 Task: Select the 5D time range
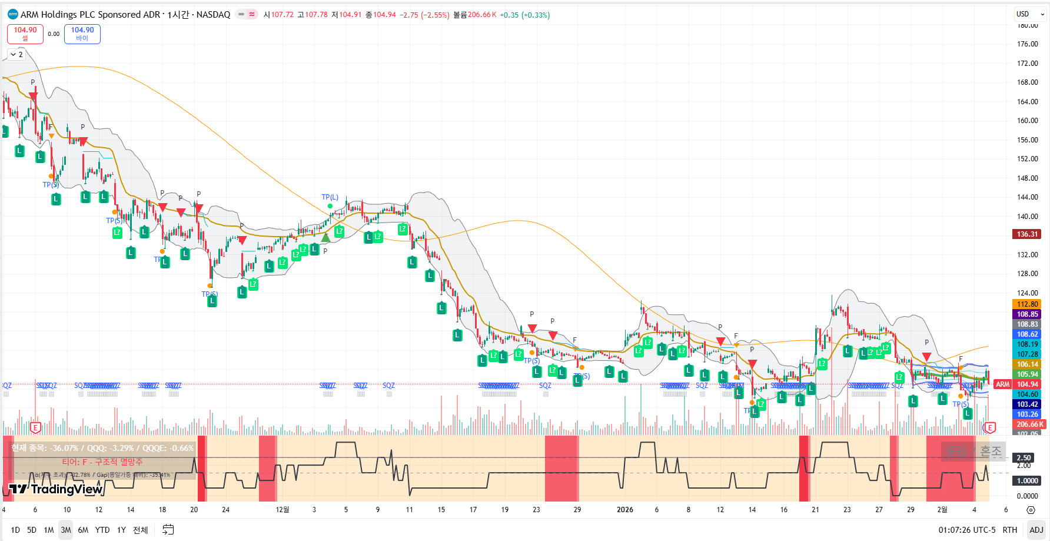(x=32, y=530)
